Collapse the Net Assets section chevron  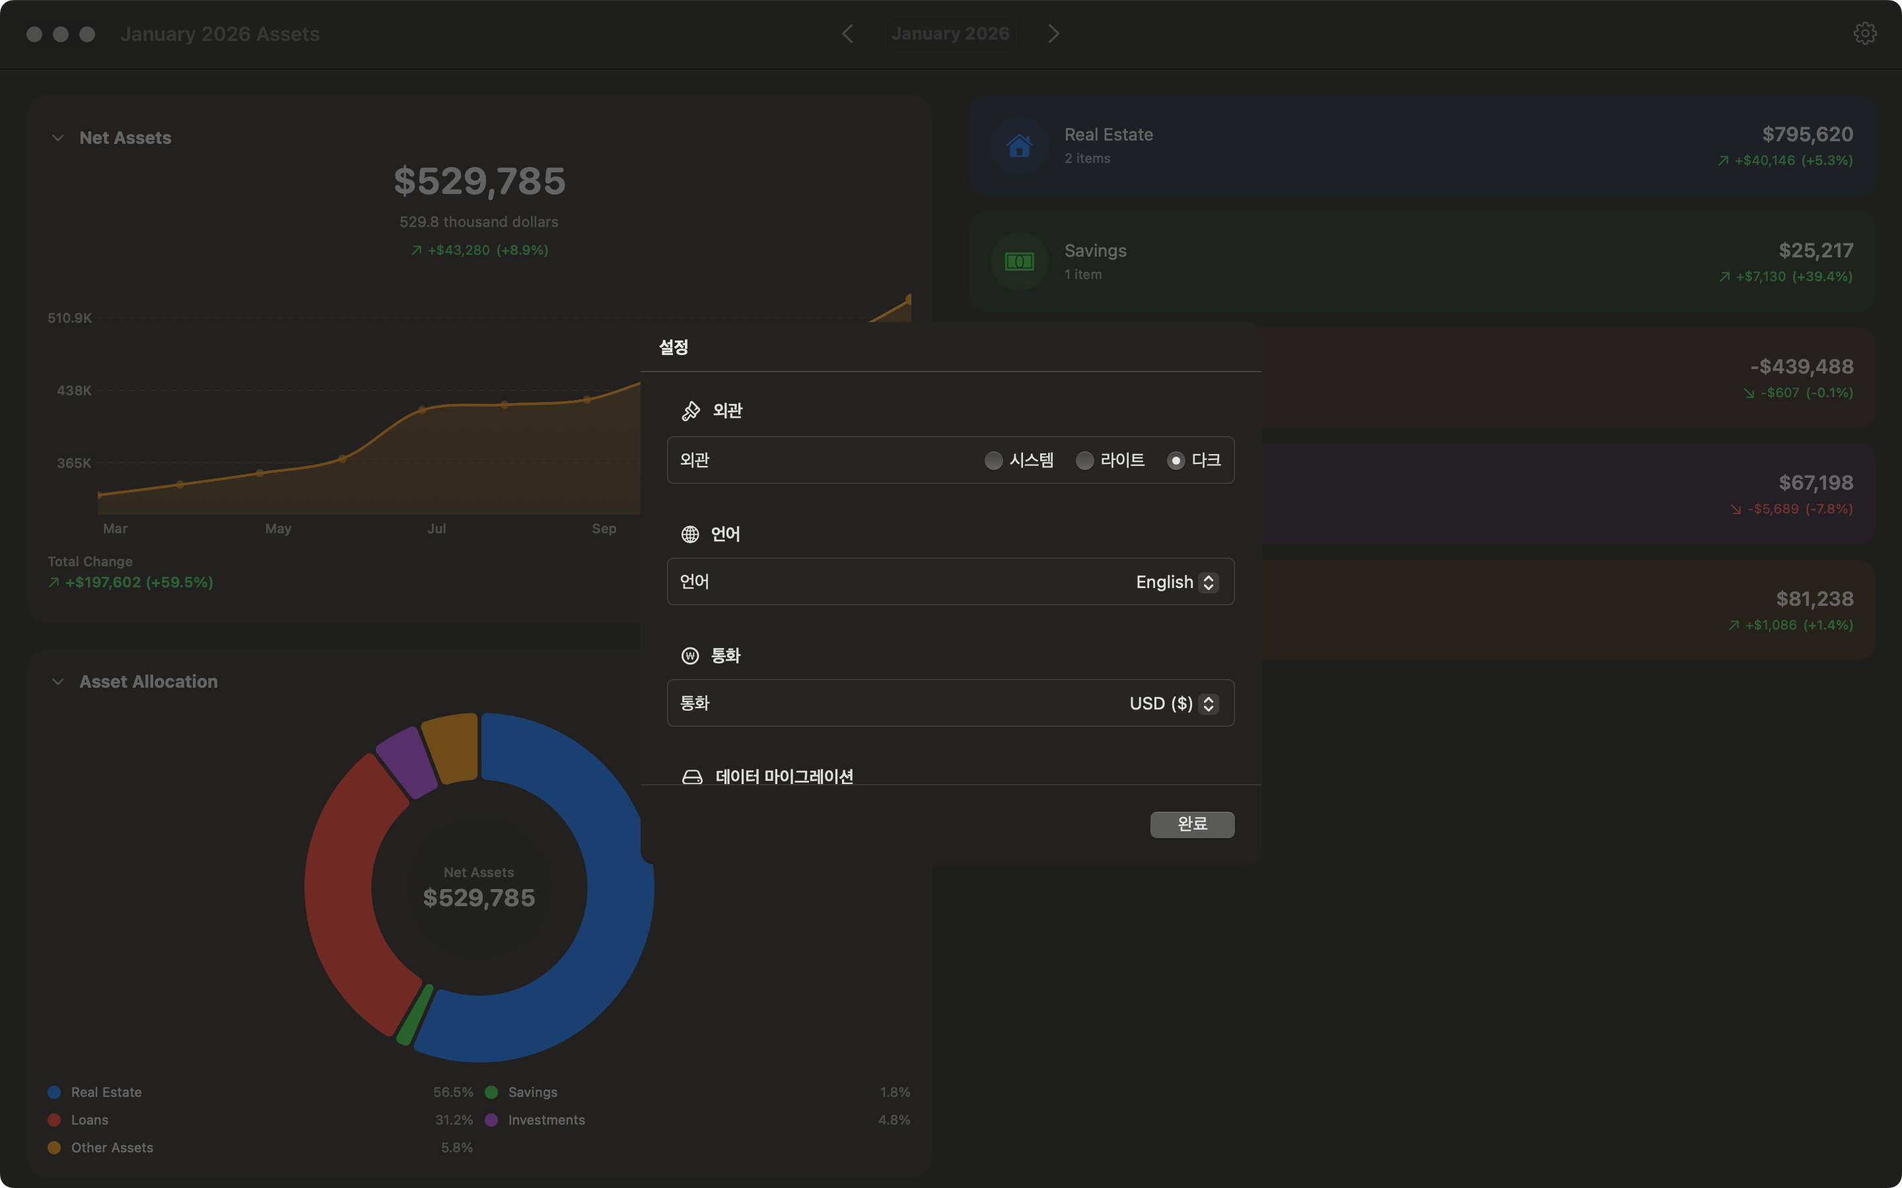point(57,139)
